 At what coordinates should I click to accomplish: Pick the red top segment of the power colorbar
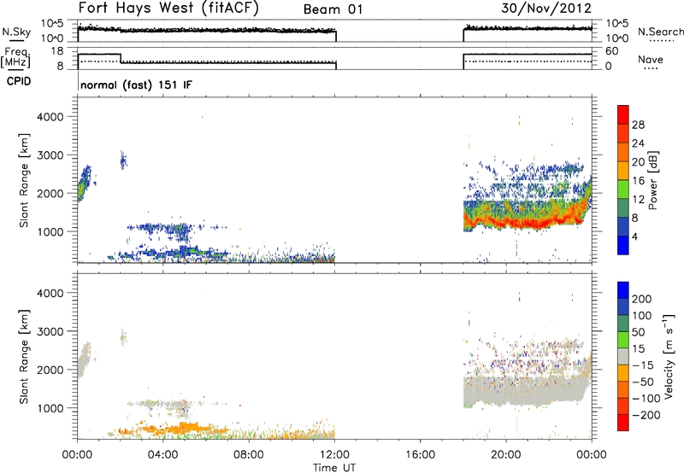point(623,114)
